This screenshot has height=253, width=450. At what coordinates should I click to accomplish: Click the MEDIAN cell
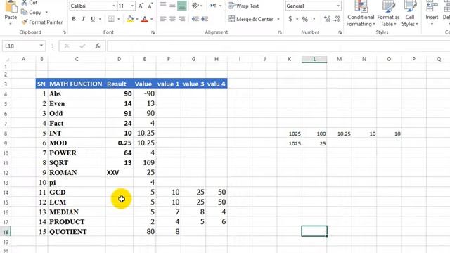click(77, 212)
